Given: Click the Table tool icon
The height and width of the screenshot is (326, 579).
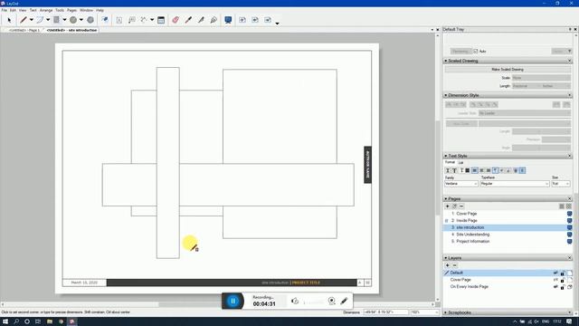Looking at the screenshot, I should tap(161, 20).
